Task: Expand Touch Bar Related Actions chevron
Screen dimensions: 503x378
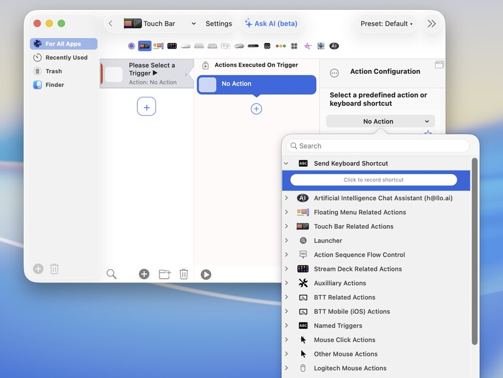Action: (287, 226)
